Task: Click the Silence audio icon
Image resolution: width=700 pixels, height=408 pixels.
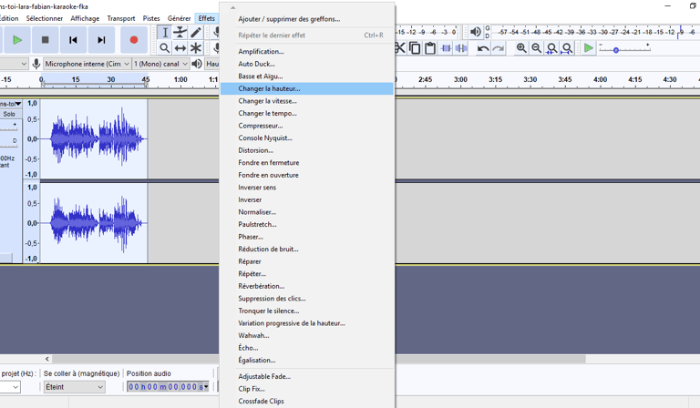Action: pyautogui.click(x=460, y=47)
